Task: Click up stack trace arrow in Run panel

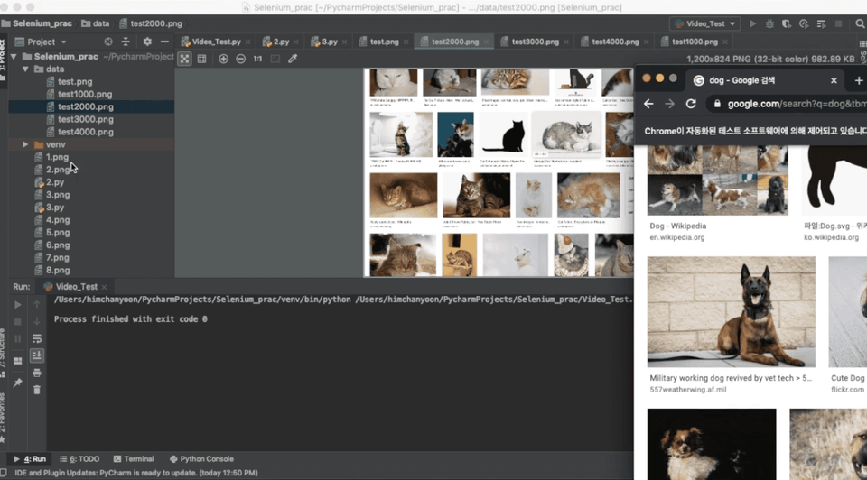Action: pyautogui.click(x=37, y=304)
